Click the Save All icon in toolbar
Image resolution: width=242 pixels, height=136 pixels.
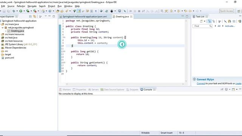[8, 11]
